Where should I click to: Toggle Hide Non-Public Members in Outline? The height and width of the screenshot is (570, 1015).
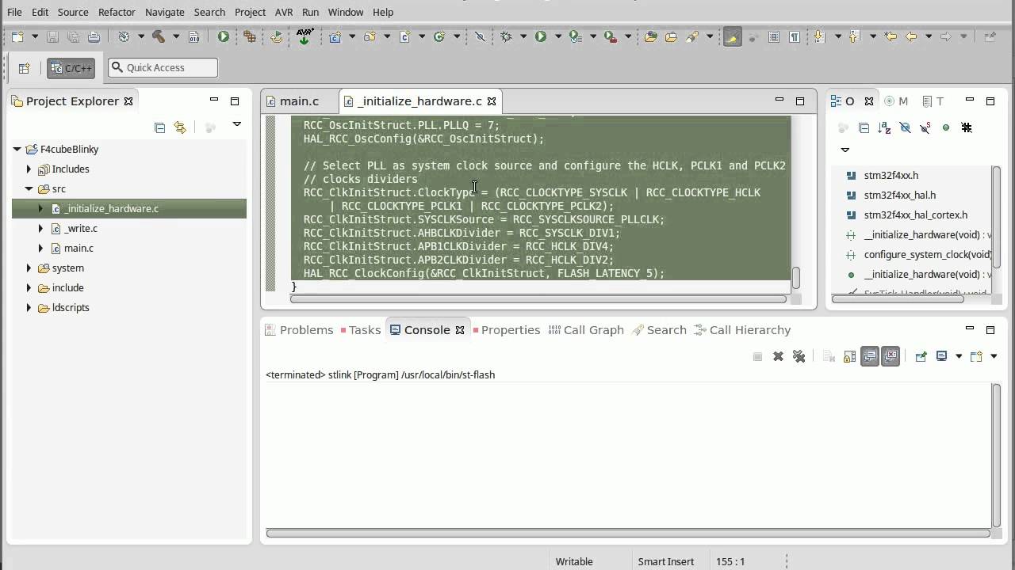coord(946,127)
